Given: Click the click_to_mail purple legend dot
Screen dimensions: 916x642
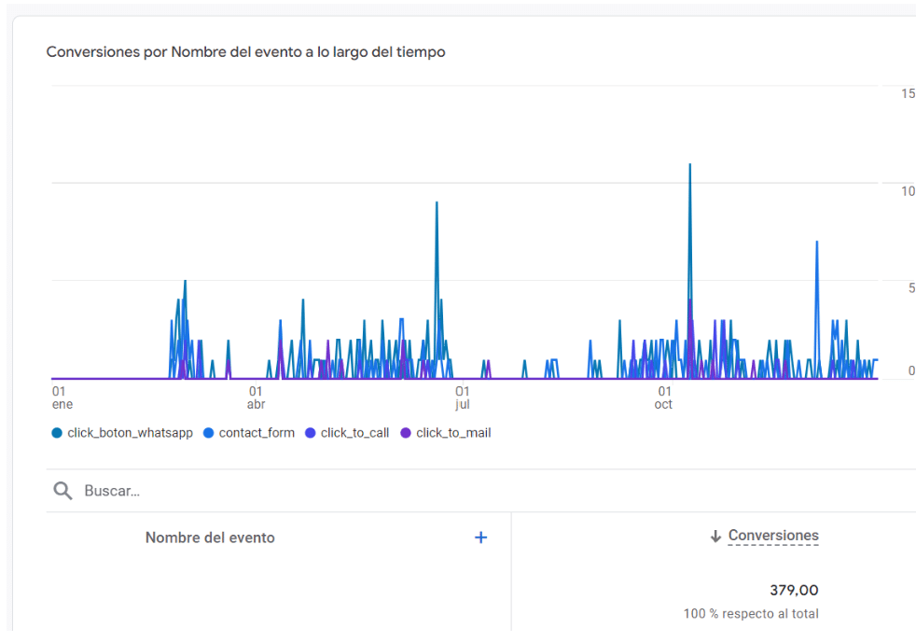Looking at the screenshot, I should pos(405,433).
